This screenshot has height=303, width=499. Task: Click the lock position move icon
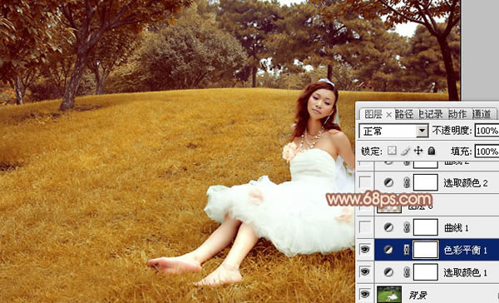(x=418, y=151)
